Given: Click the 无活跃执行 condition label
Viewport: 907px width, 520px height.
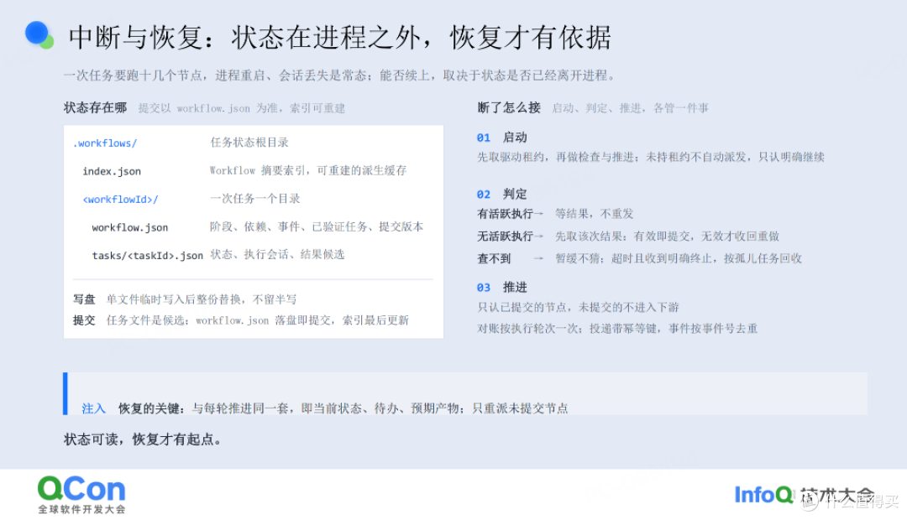Looking at the screenshot, I should tap(505, 236).
